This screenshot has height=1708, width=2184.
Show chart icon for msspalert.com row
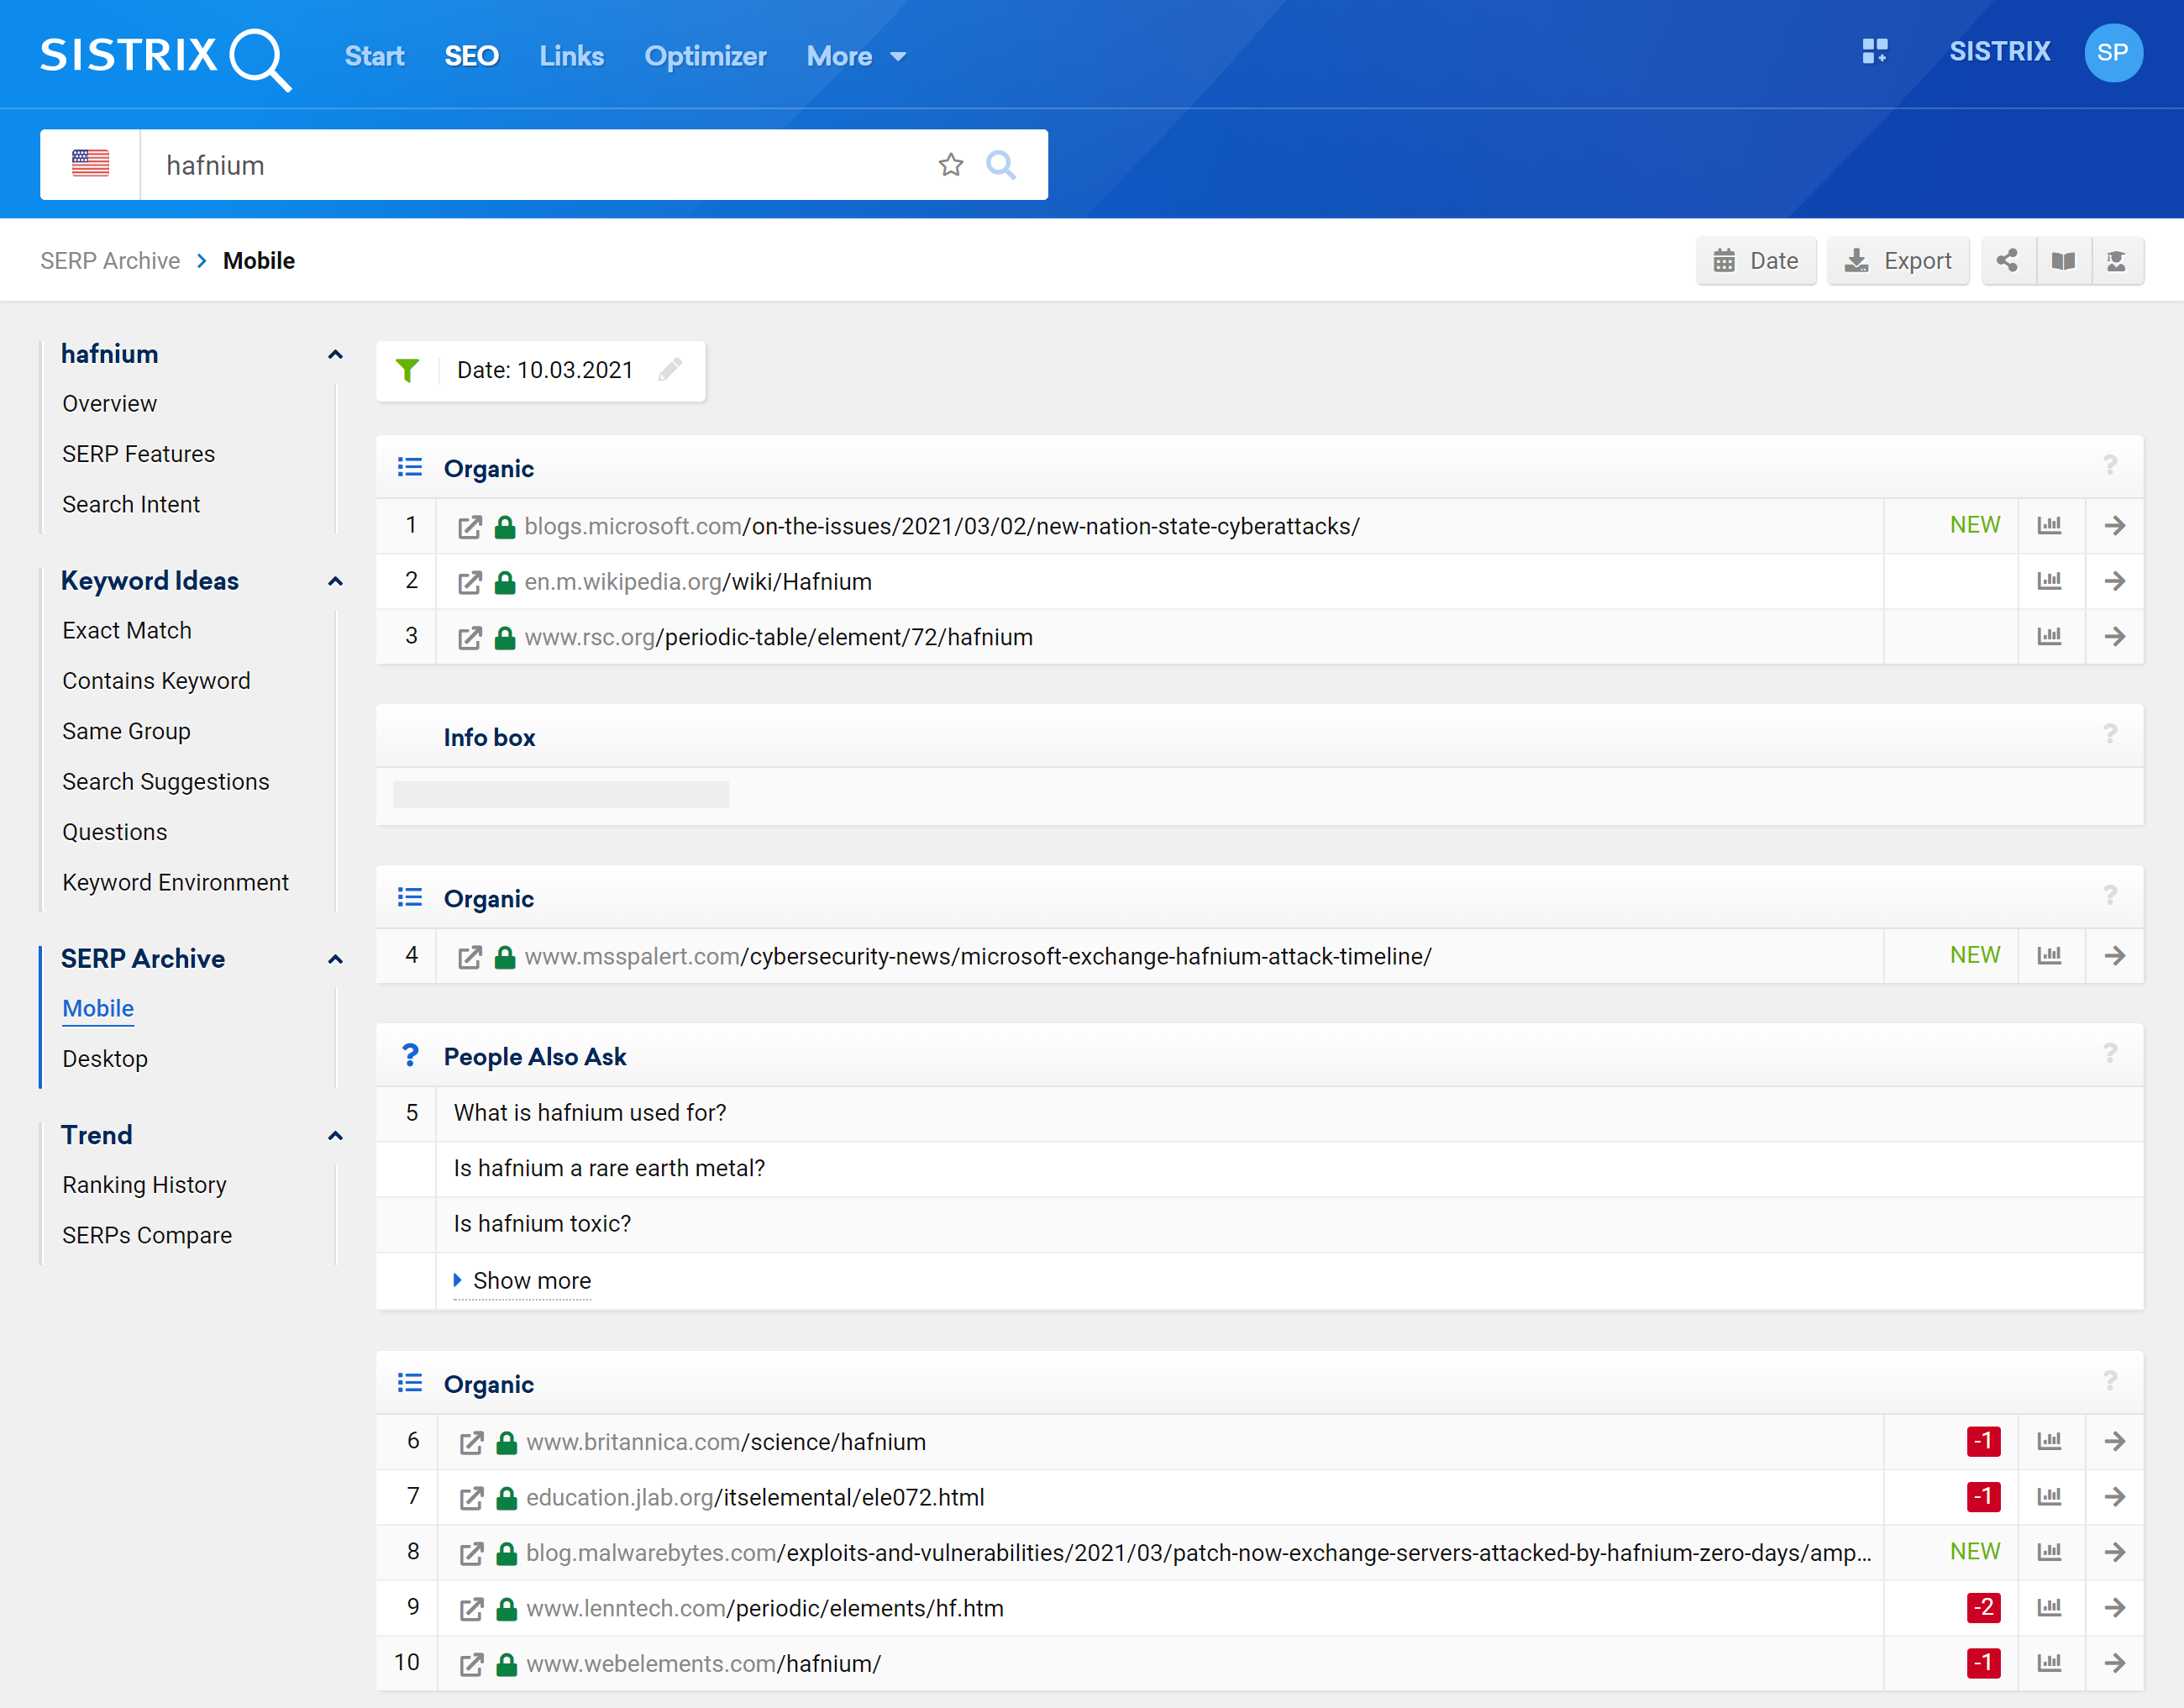coord(2050,955)
